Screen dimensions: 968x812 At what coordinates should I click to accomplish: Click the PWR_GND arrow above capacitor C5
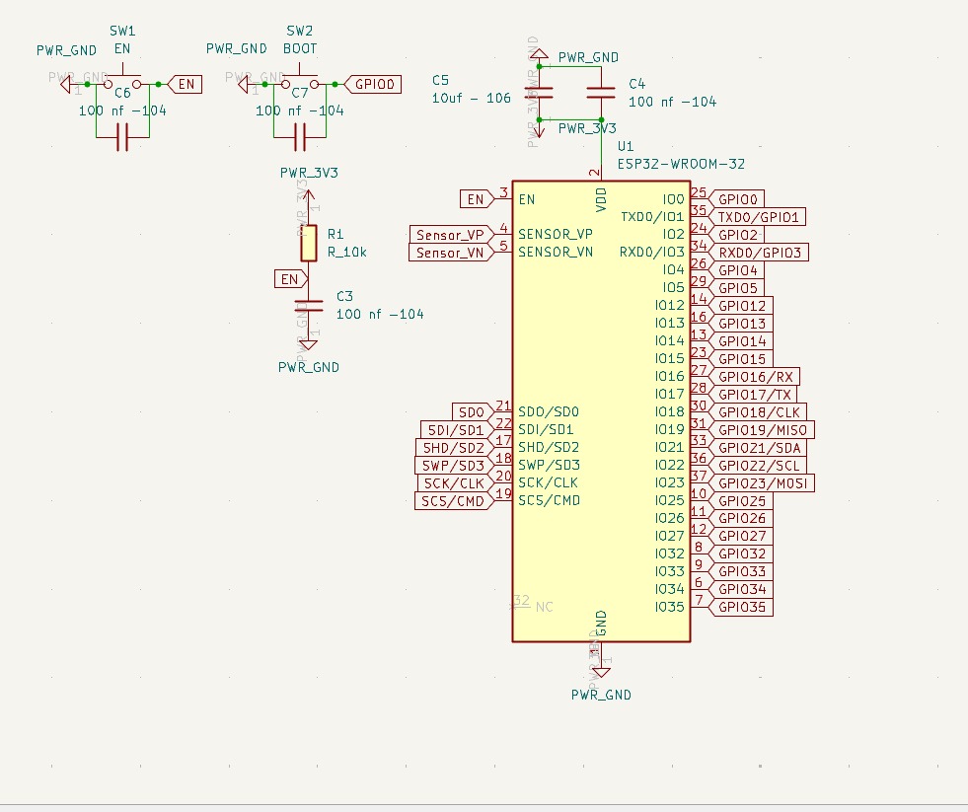pos(539,54)
